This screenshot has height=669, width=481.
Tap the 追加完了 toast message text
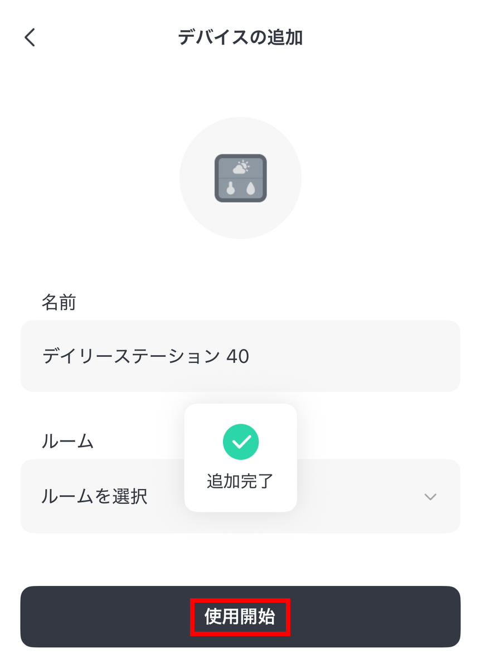coord(240,481)
